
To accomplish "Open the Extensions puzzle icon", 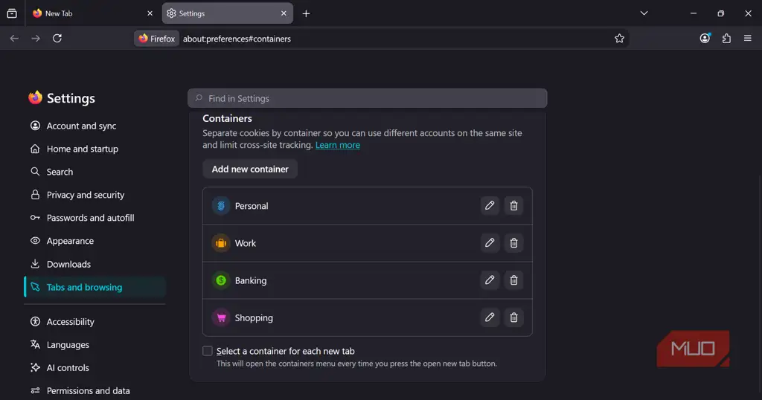I will (x=726, y=39).
